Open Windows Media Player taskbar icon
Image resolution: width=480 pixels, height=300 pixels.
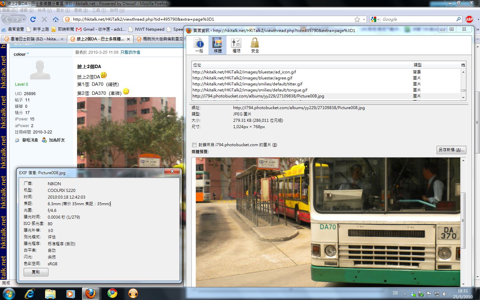click(x=70, y=294)
